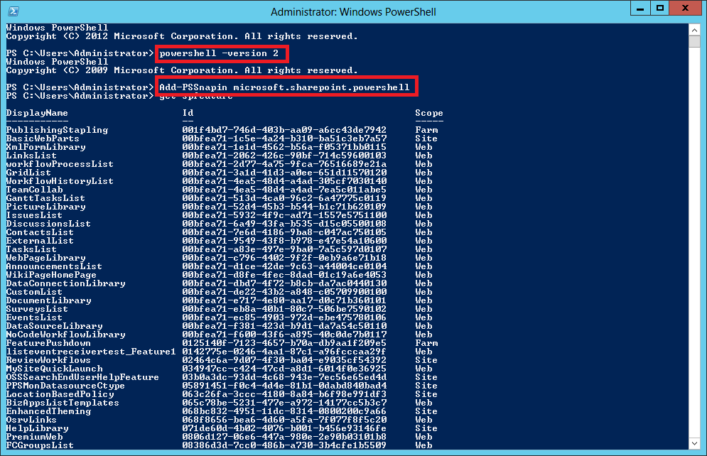Viewport: 707px width, 456px height.
Task: Open the PowerShell system menu icon
Action: (x=14, y=11)
